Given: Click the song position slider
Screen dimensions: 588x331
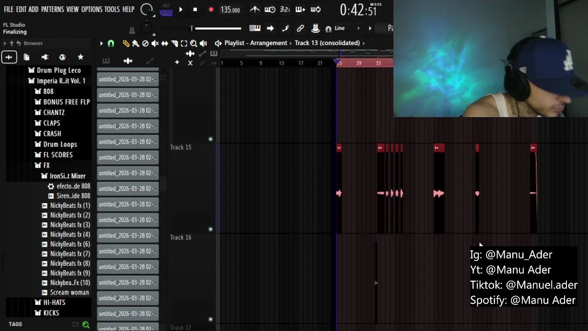Looking at the screenshot, I should [216, 29].
